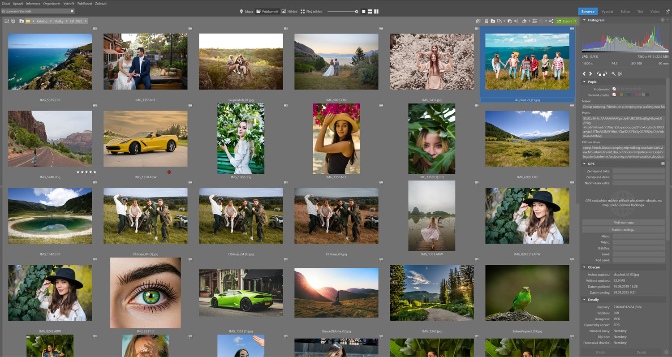Toggle the Plný náhled full preview mode
This screenshot has width=672, height=357.
(x=311, y=12)
